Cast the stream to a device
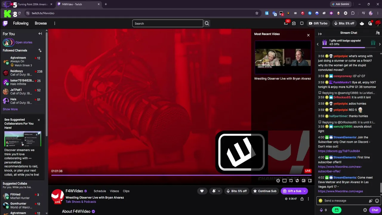The image size is (382, 215). pyautogui.click(x=291, y=181)
